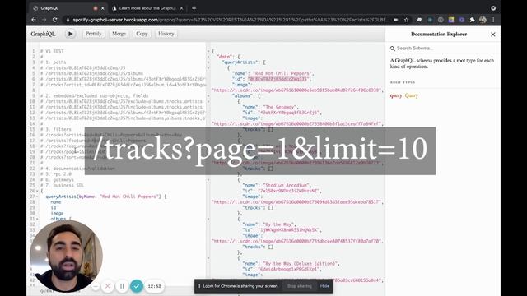Collapse the albums block at line 31
The width and height of the screenshot is (527, 296).
click(x=37, y=219)
